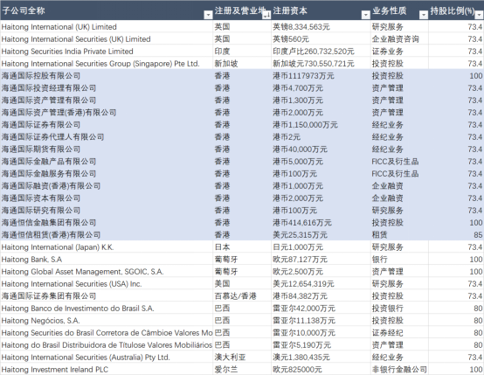Select capital cell 欧元87,127万元
484x375 pixels.
click(x=321, y=260)
